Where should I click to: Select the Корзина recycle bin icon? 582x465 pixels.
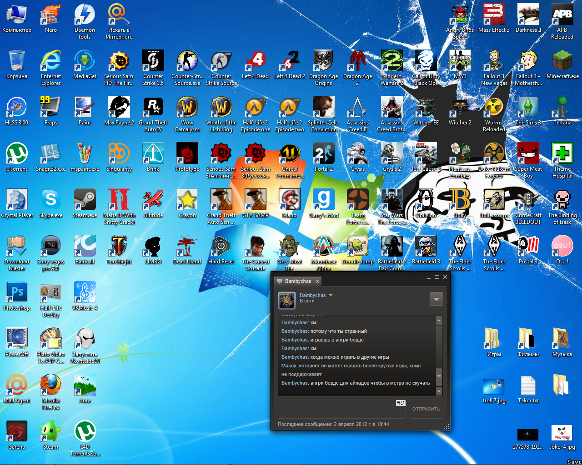pyautogui.click(x=17, y=64)
